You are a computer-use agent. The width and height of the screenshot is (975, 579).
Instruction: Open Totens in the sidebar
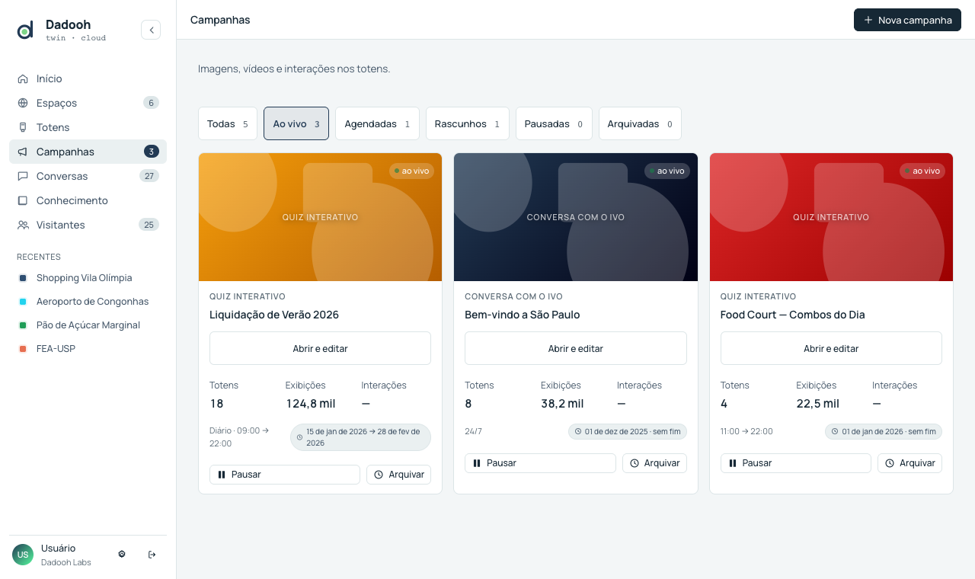point(88,127)
